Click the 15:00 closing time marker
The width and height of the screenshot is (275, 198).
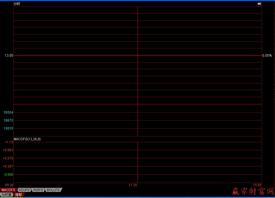tap(257, 185)
